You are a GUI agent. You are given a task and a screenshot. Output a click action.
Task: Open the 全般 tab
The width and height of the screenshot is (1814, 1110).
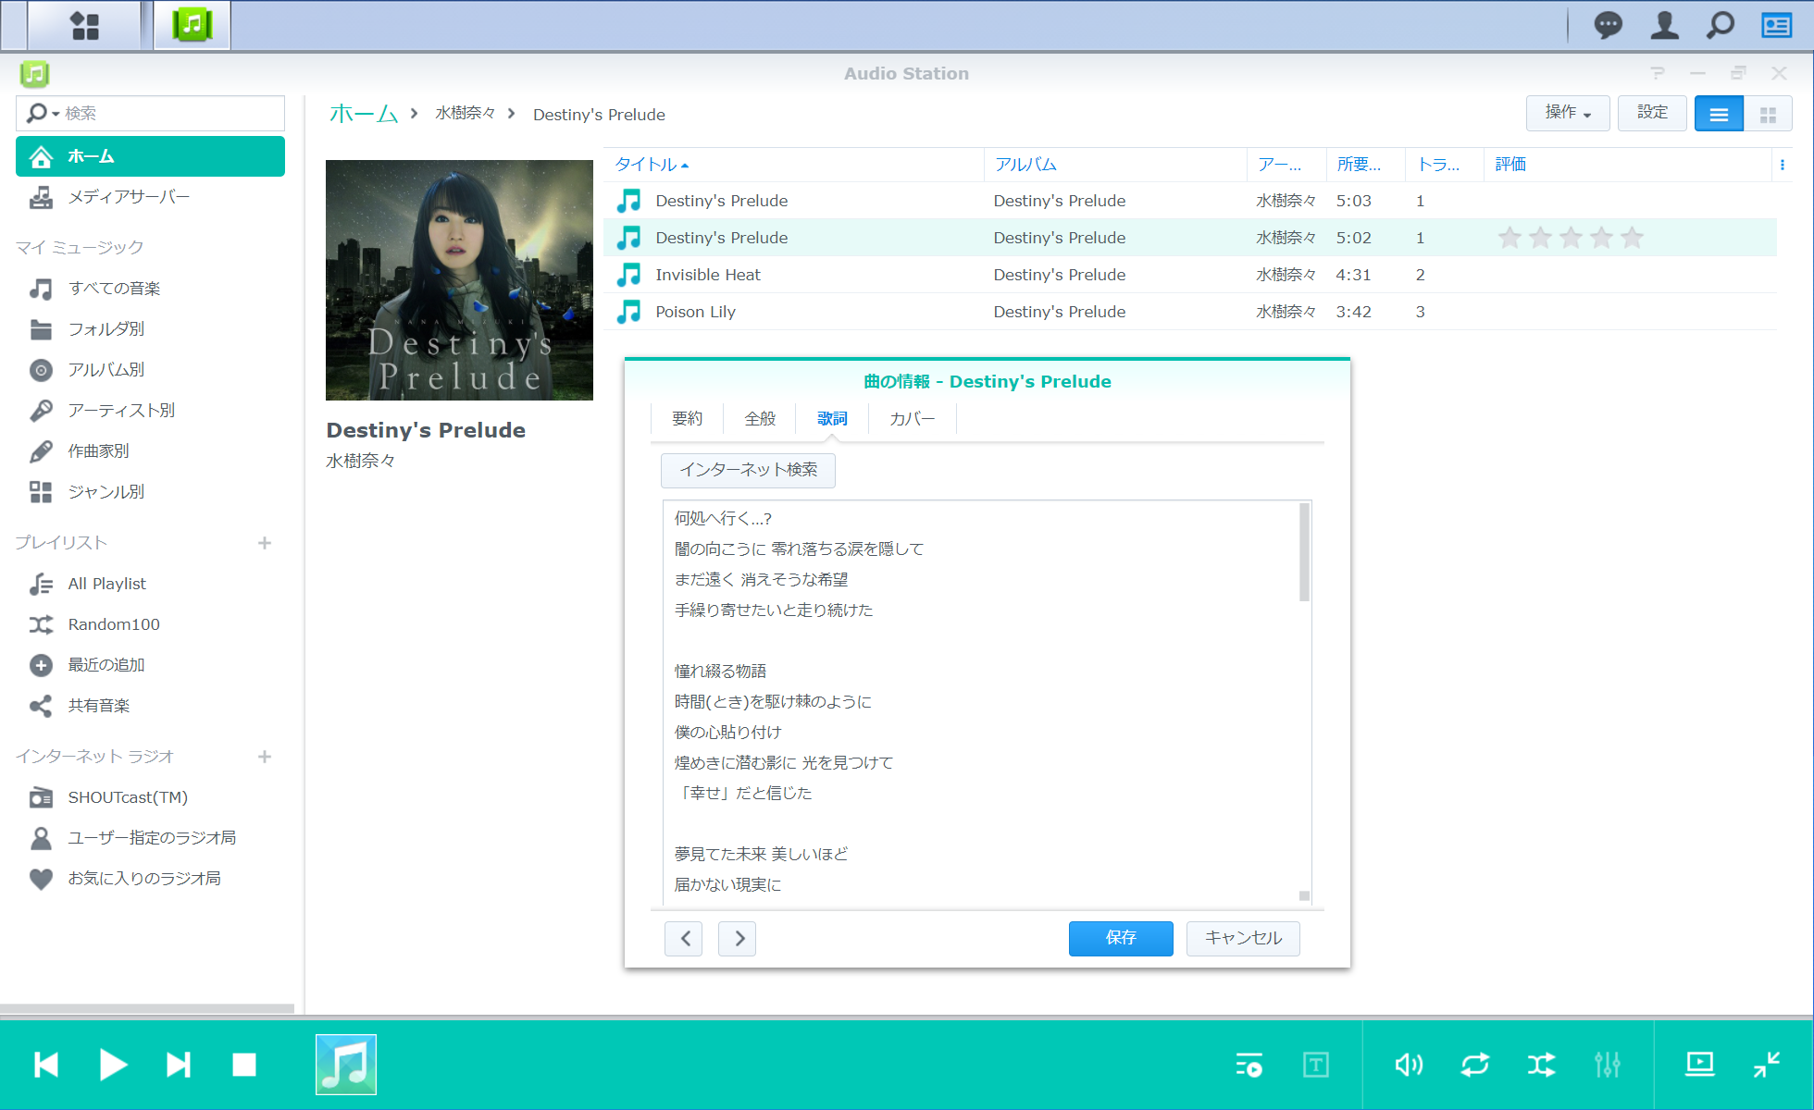pyautogui.click(x=760, y=419)
